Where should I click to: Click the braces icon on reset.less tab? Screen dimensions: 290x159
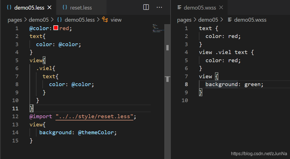click(65, 7)
